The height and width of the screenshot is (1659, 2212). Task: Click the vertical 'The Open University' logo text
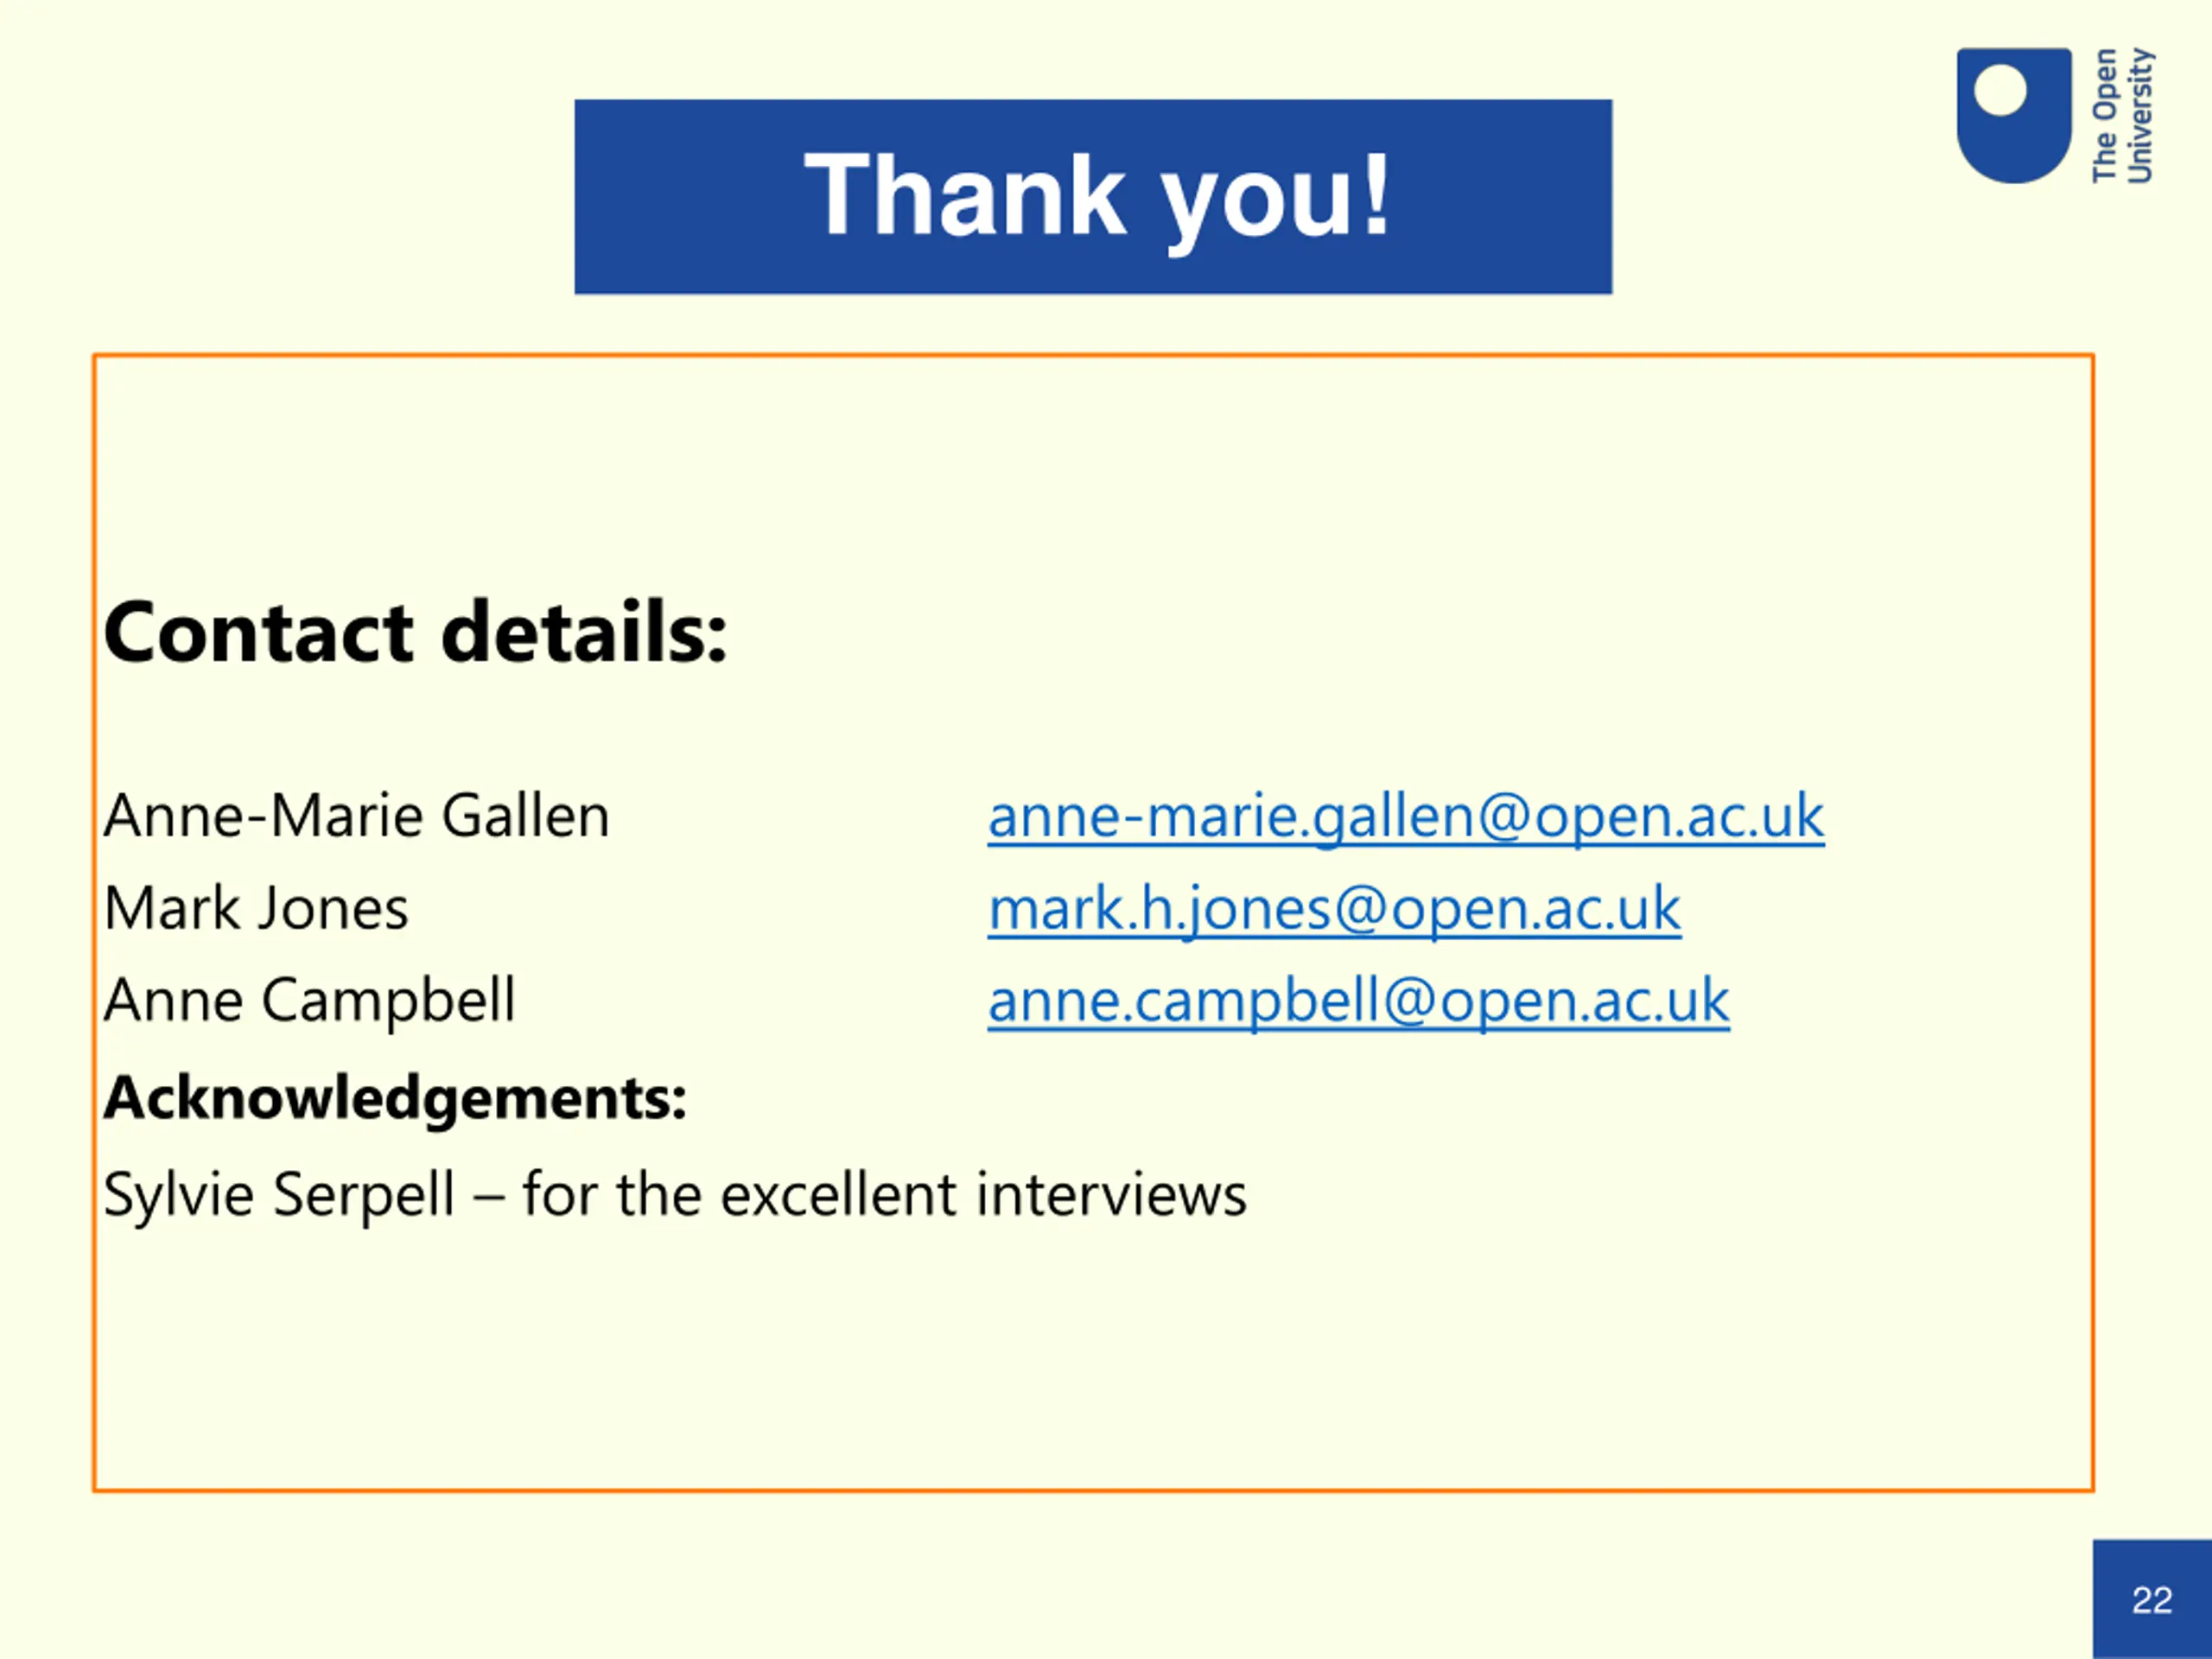tap(2122, 115)
